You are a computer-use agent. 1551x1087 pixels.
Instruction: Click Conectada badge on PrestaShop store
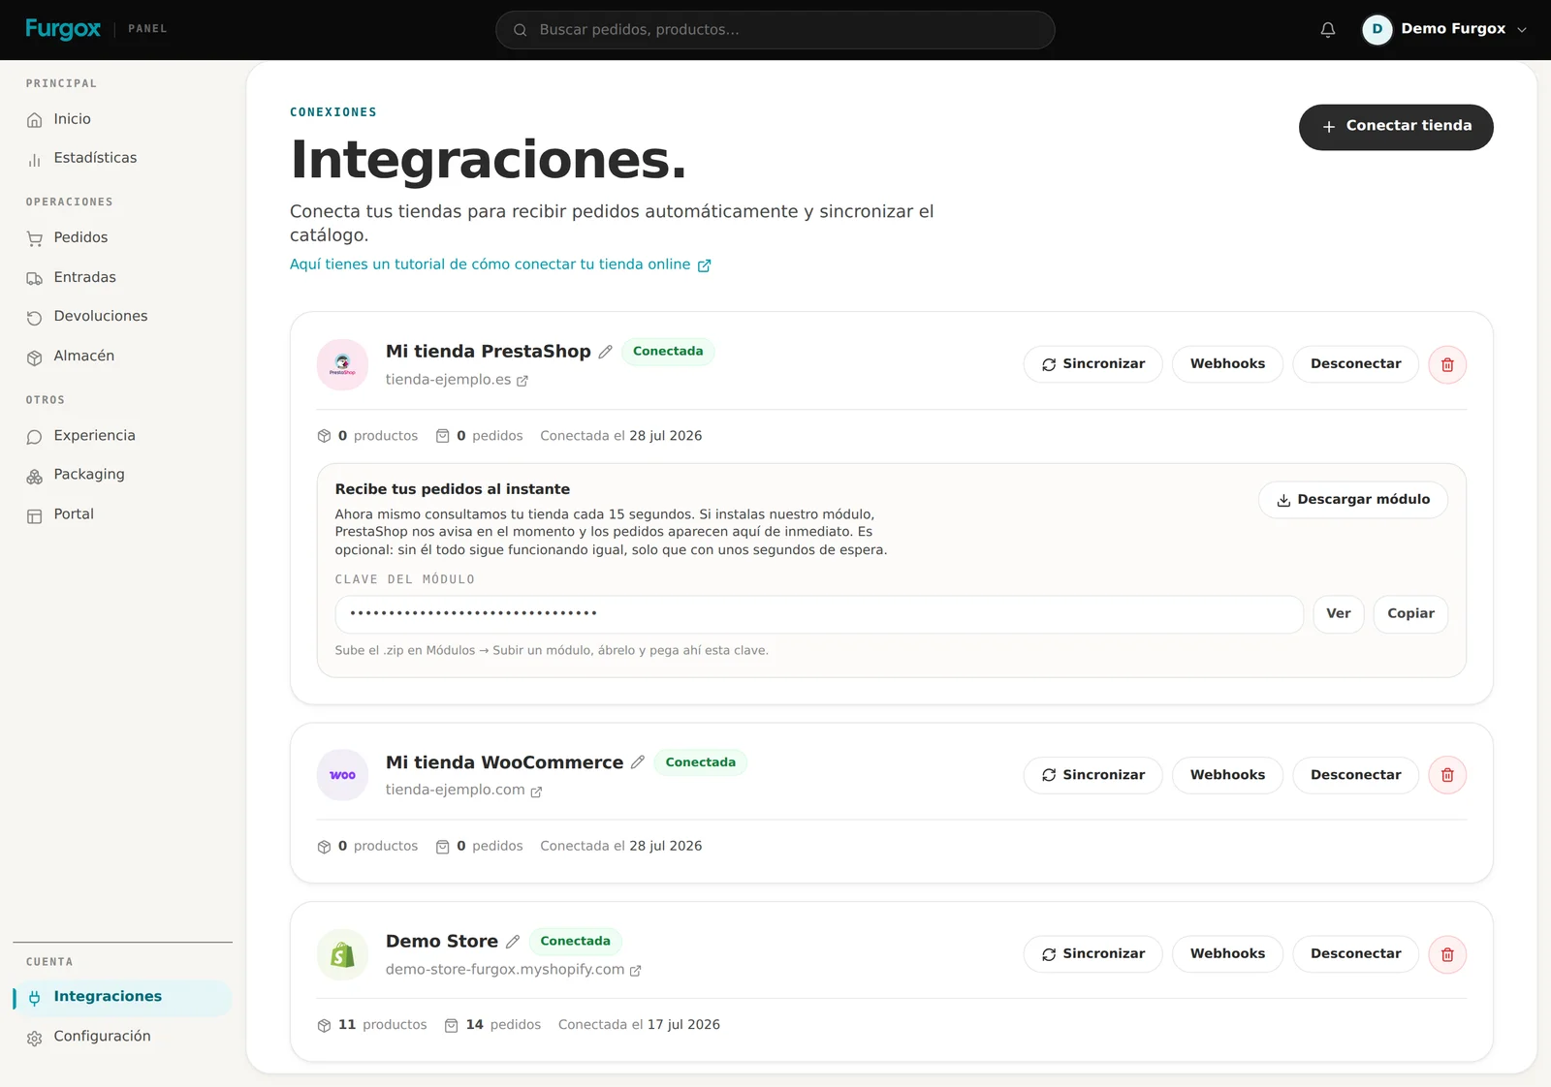pyautogui.click(x=668, y=352)
